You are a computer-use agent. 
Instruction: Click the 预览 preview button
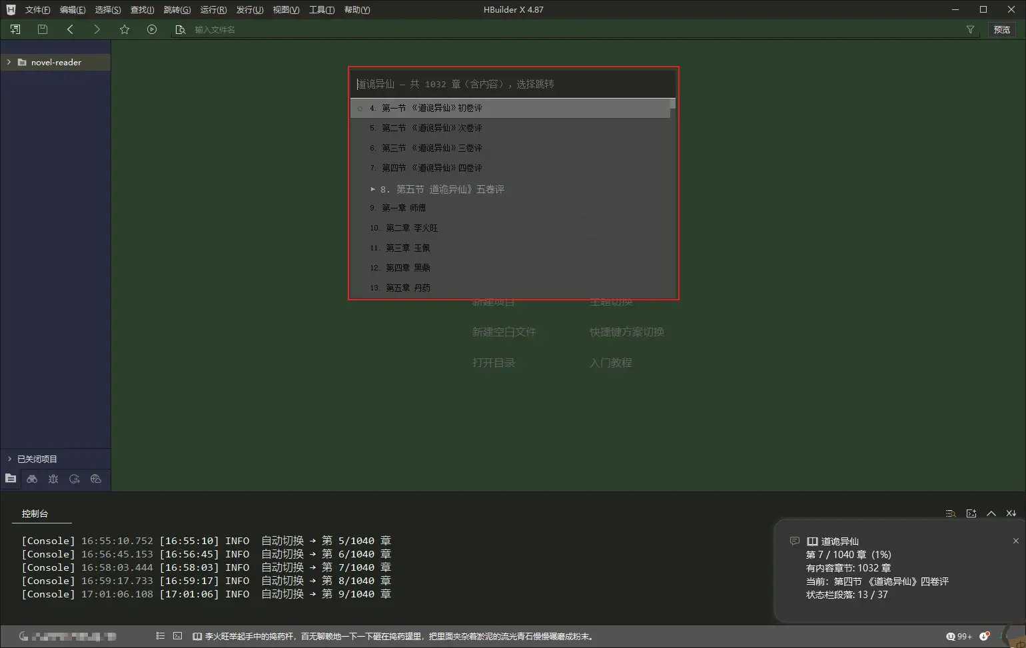1001,29
